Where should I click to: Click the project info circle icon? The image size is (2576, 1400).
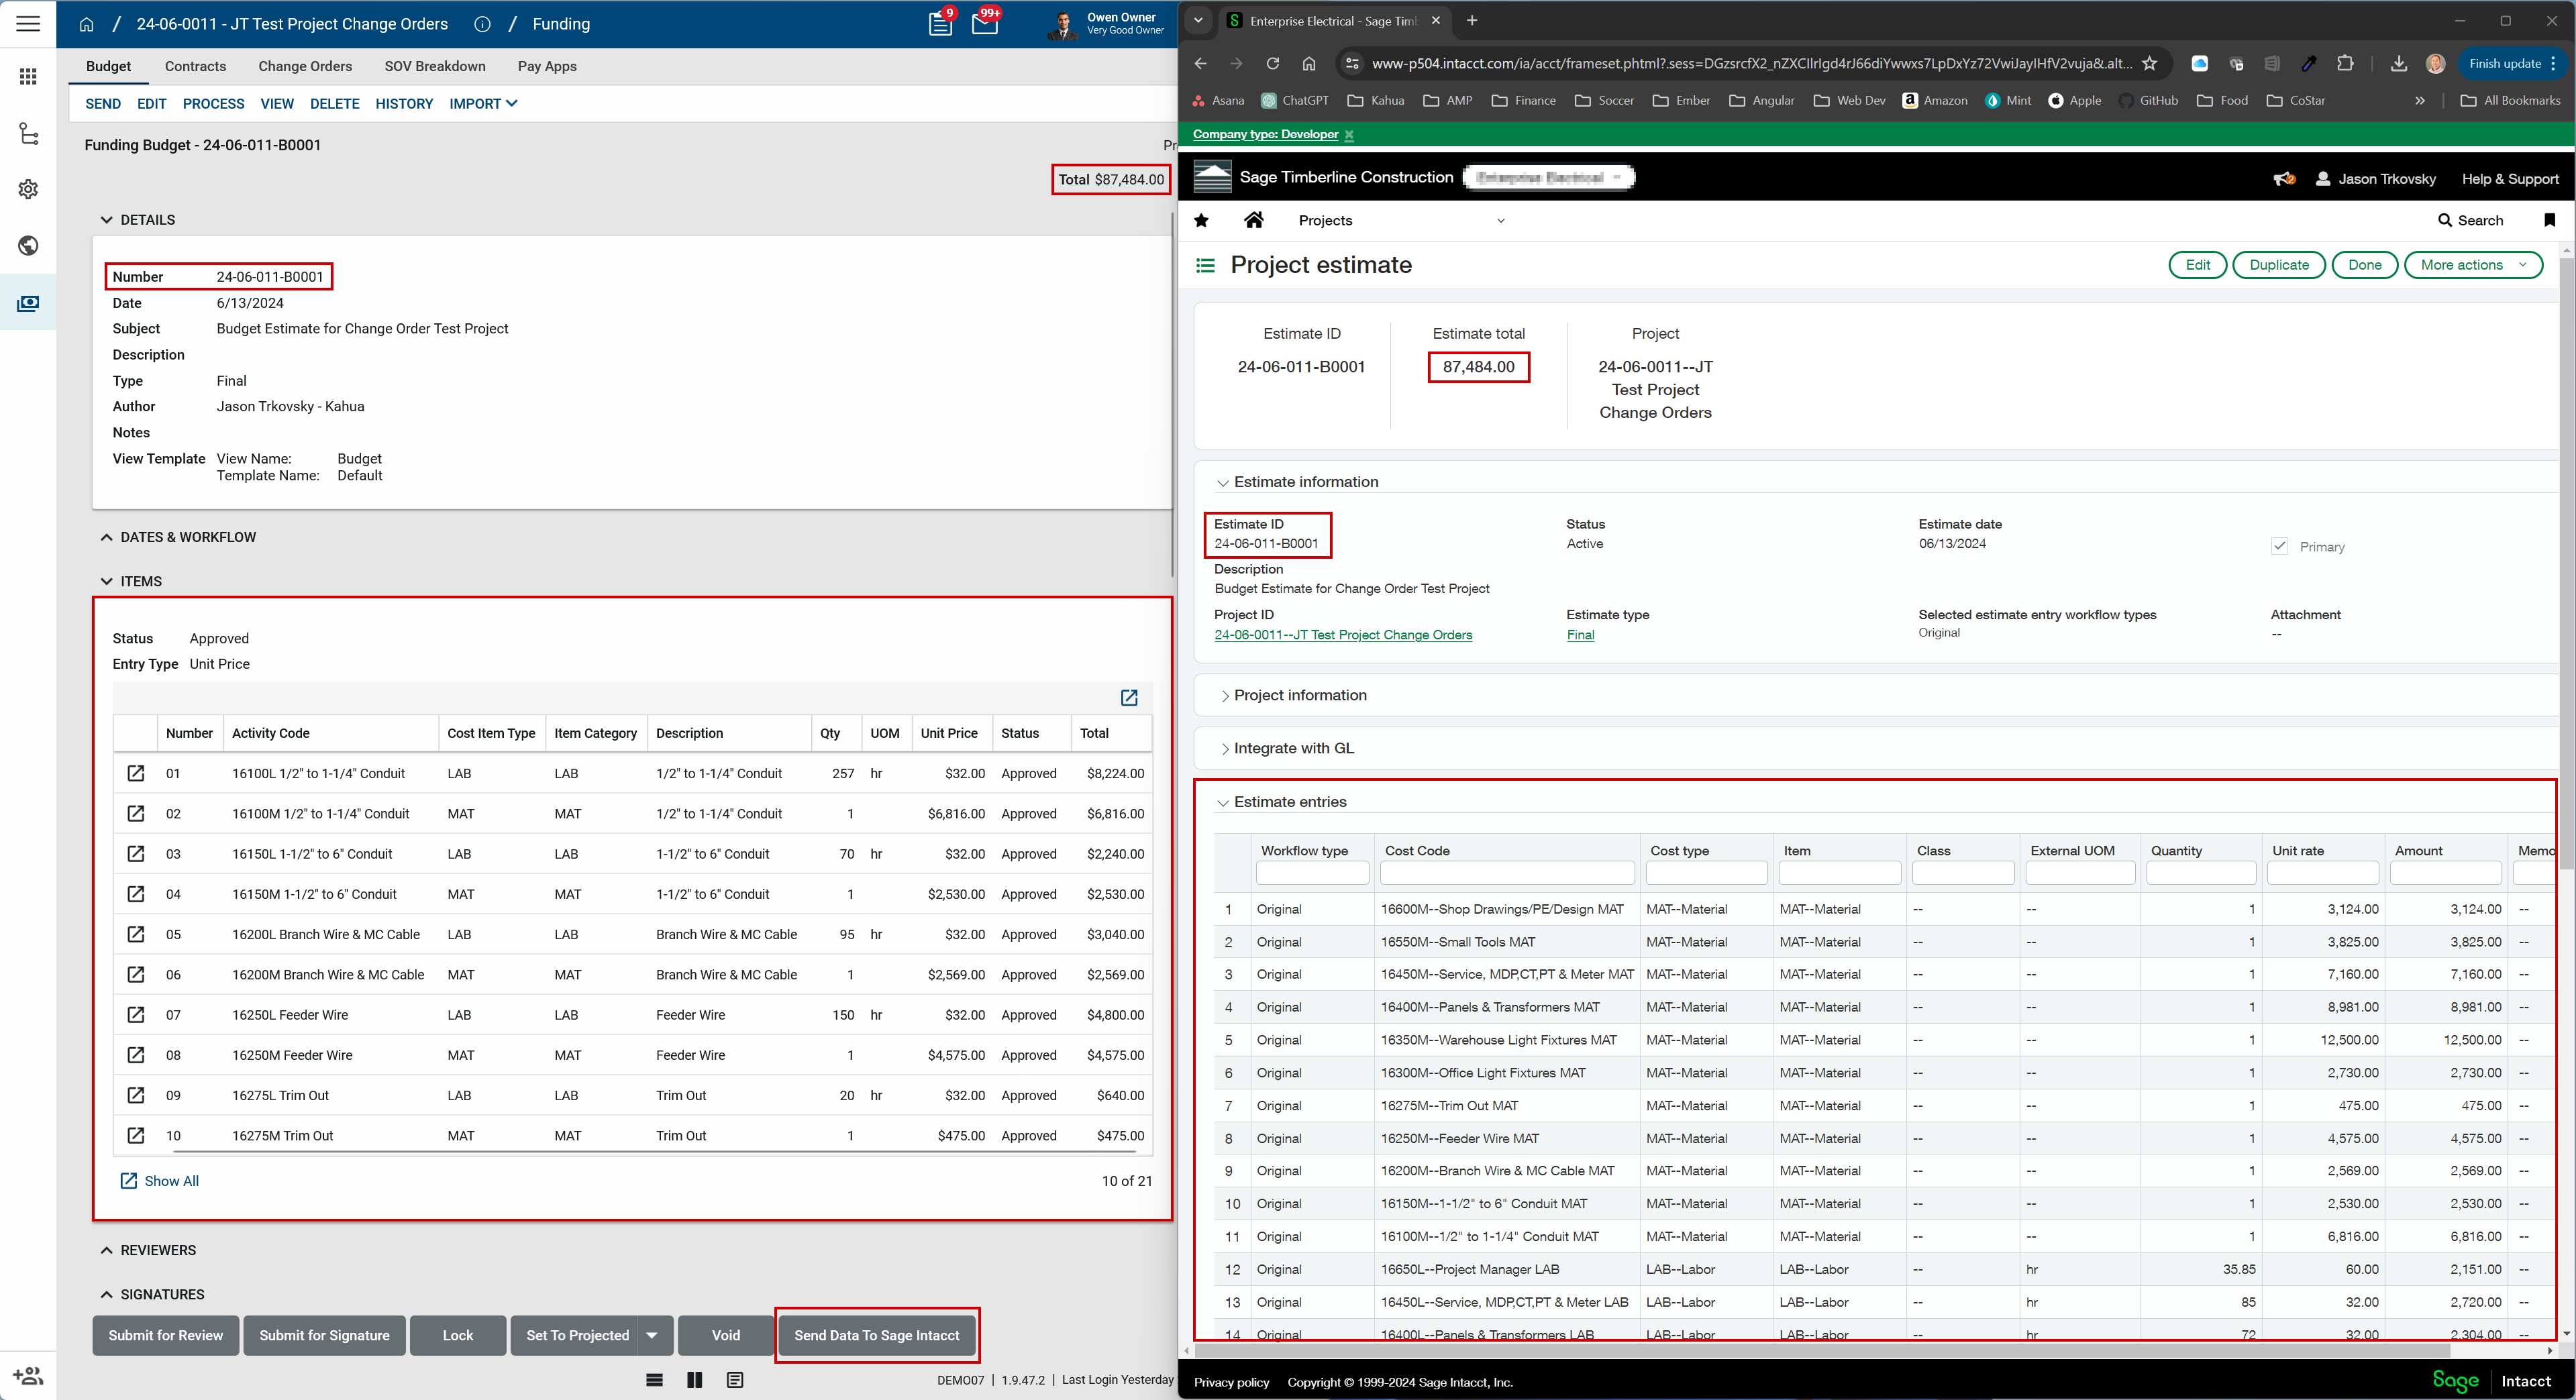coord(482,24)
